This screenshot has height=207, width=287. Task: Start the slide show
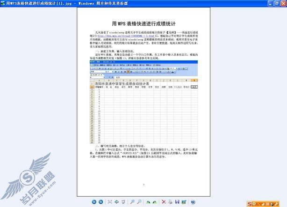[x=123, y=202]
